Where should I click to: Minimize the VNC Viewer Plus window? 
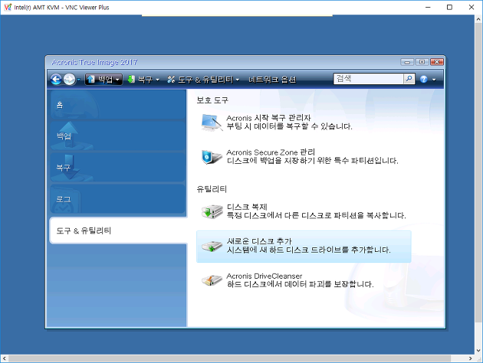(x=428, y=7)
